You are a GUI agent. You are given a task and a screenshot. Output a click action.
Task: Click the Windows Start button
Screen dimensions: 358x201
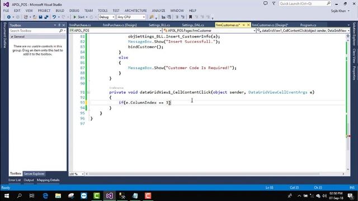[x=7, y=196]
